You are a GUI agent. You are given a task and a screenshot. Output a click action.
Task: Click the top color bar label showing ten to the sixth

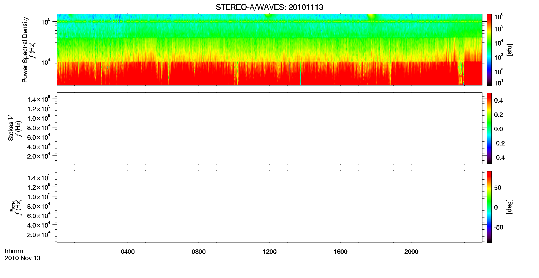click(499, 16)
